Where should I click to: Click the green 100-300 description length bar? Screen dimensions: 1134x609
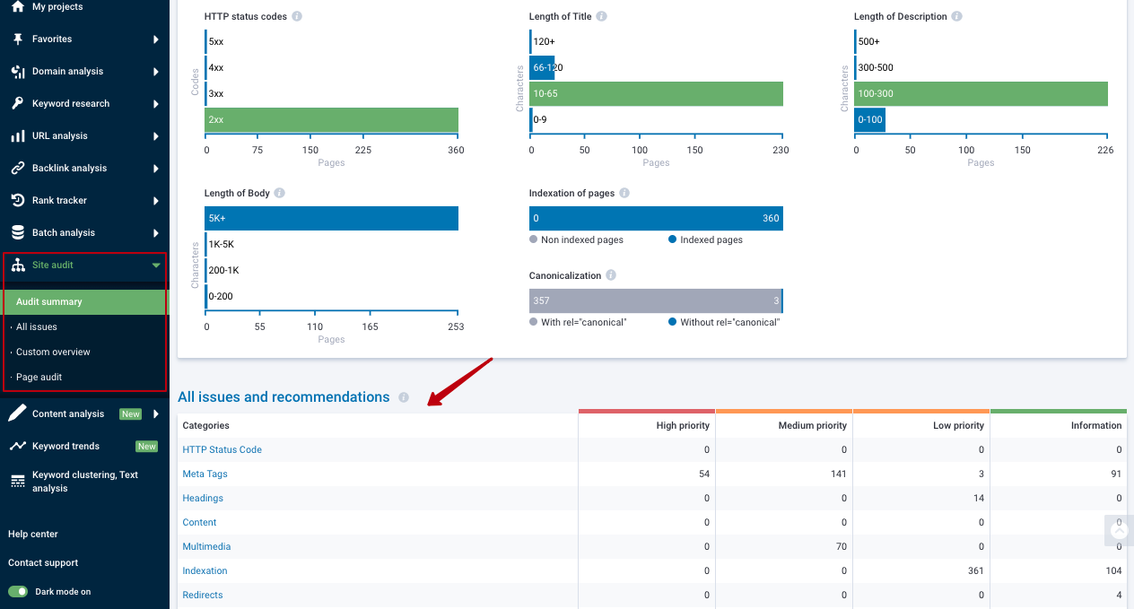pyautogui.click(x=981, y=93)
